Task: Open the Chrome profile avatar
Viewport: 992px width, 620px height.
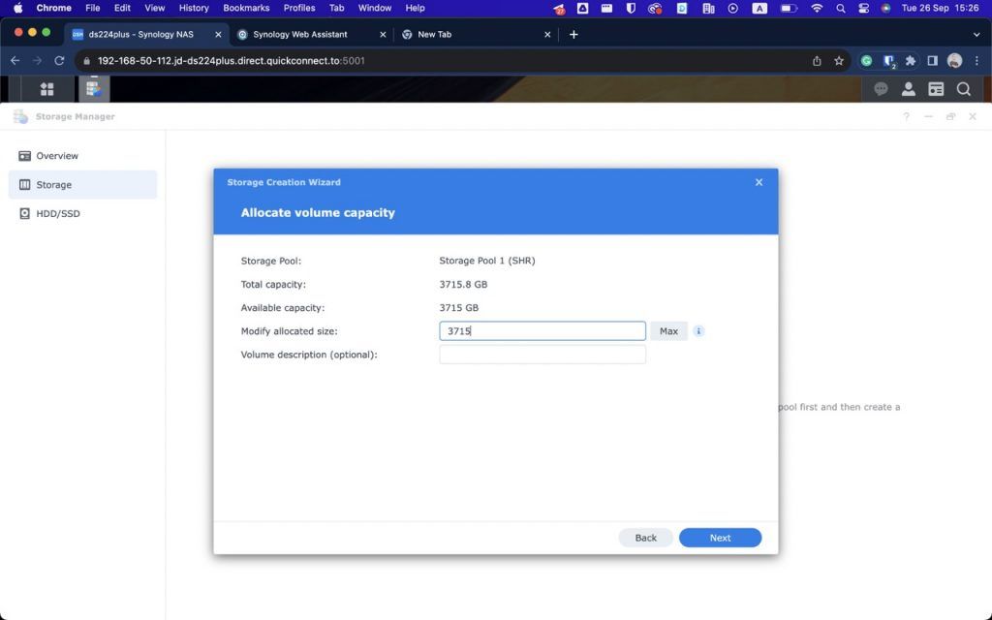Action: tap(954, 61)
